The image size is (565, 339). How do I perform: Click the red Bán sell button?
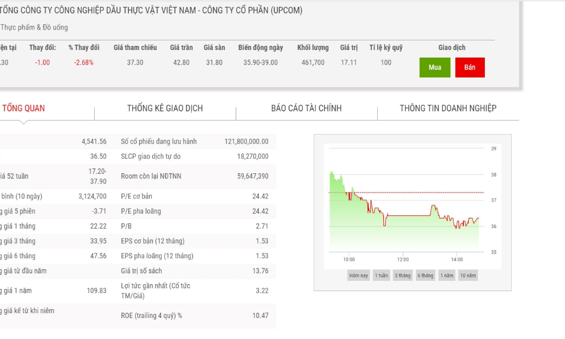(x=470, y=67)
